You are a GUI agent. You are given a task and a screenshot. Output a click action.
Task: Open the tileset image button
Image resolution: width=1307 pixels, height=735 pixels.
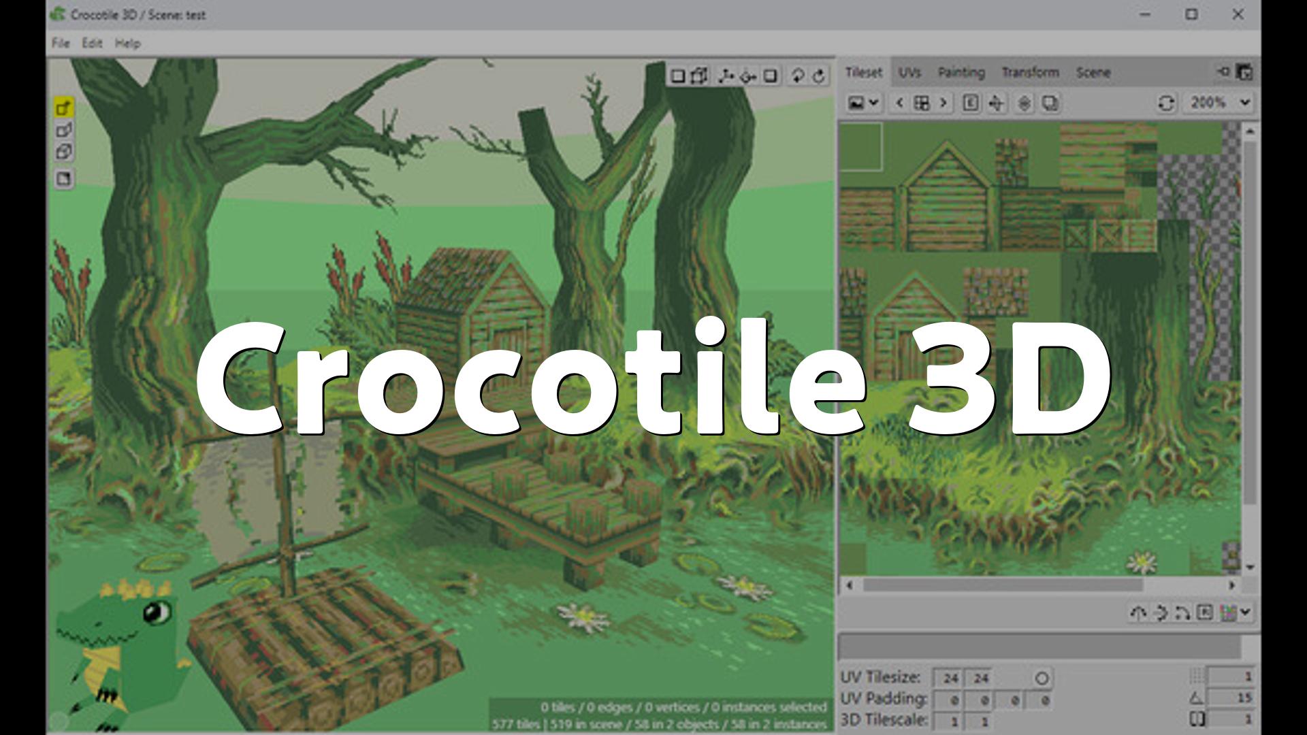(x=856, y=103)
